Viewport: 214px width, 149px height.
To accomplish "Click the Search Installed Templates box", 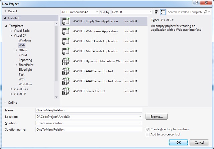I will [x=185, y=12].
